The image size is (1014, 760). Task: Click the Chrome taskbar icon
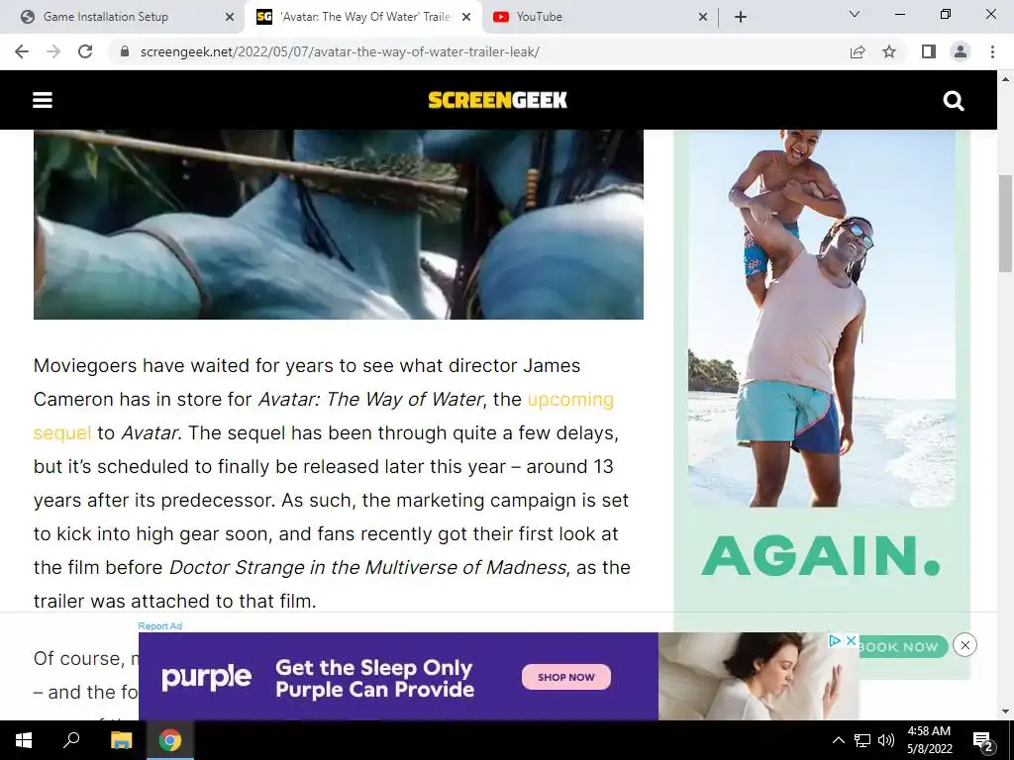[x=170, y=740]
